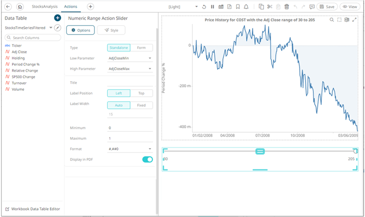Toggle the Display in PDF switch
Viewport: 365px width, 217px height.
[147, 159]
